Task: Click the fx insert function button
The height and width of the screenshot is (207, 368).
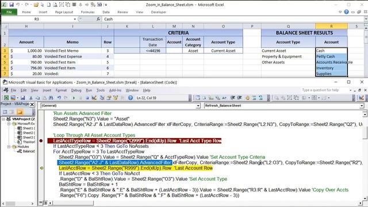Action: [98, 19]
